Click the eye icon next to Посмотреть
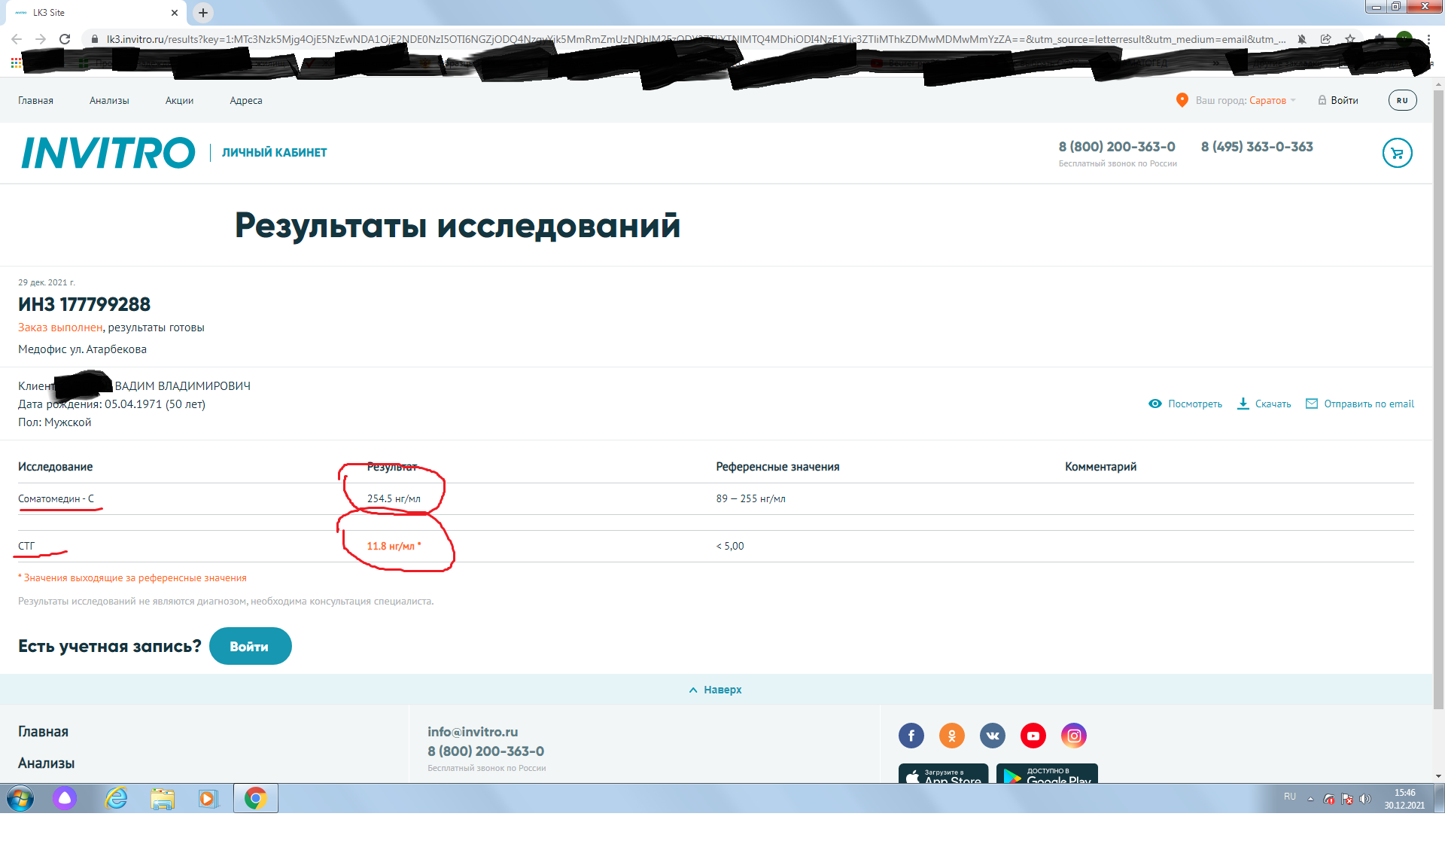1445x847 pixels. click(x=1155, y=404)
